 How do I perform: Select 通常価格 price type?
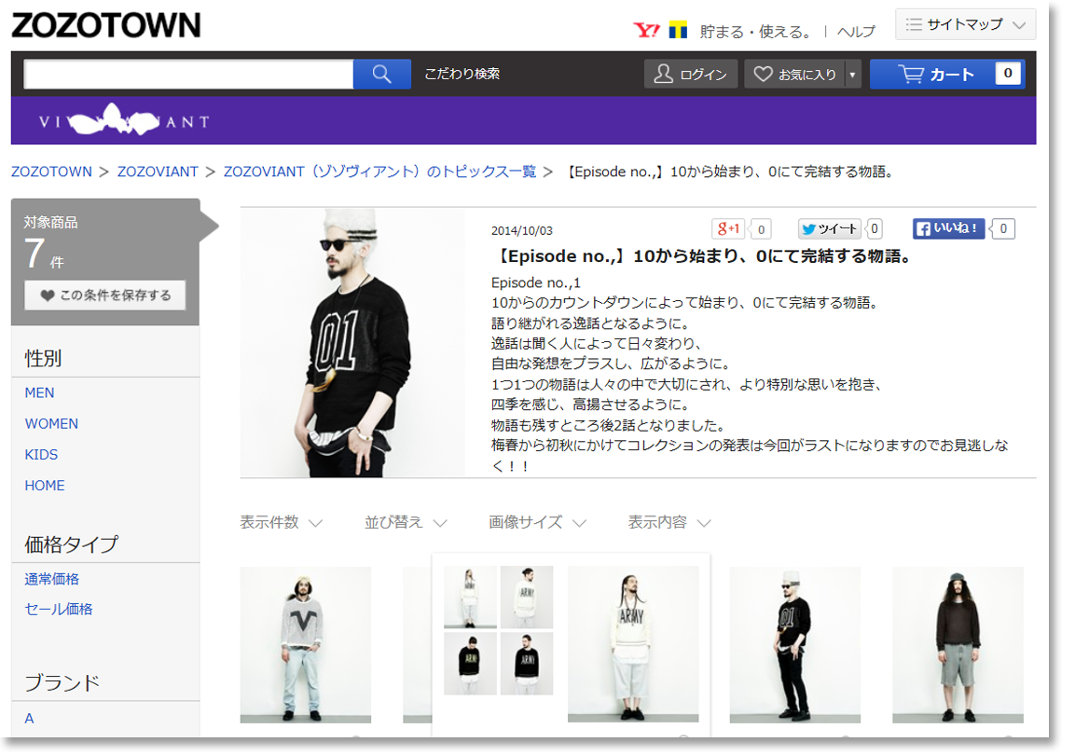[52, 580]
